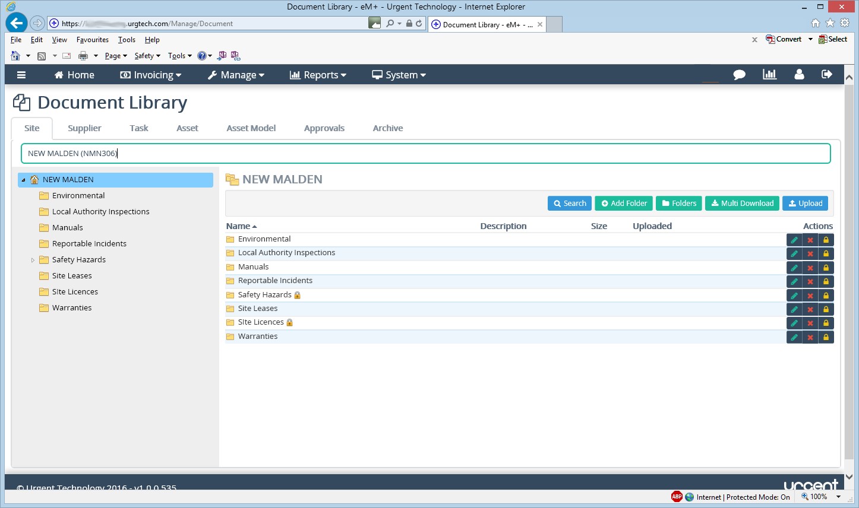Lock the Manuals folder using its padlock
Image resolution: width=859 pixels, height=508 pixels.
click(826, 267)
